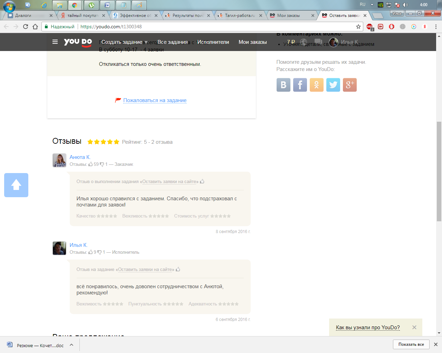Screen dimensions: 442x353
Task: Open Анюта К. profile link
Action: point(80,157)
